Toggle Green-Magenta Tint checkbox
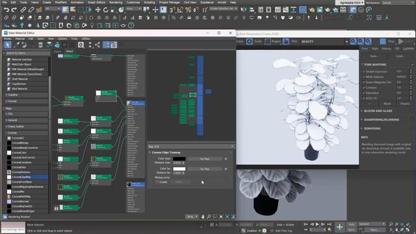416x234 pixels. 364,83
